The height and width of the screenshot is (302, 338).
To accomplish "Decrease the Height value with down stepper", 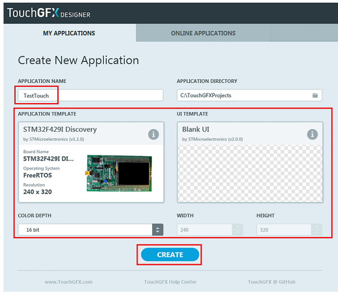I will click(x=317, y=233).
